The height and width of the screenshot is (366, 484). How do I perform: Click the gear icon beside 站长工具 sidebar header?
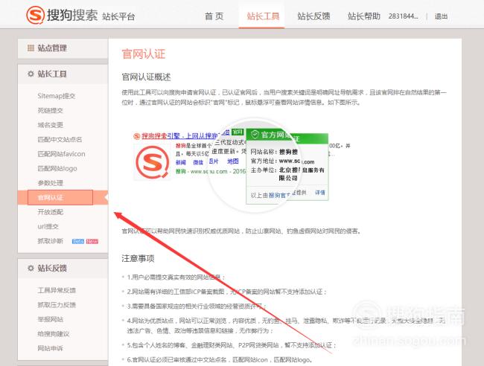(x=31, y=74)
